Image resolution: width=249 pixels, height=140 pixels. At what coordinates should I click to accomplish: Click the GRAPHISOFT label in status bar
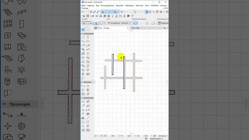(156, 139)
